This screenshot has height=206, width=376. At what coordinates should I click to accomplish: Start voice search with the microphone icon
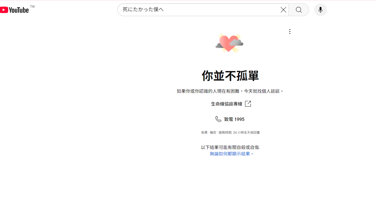(320, 10)
